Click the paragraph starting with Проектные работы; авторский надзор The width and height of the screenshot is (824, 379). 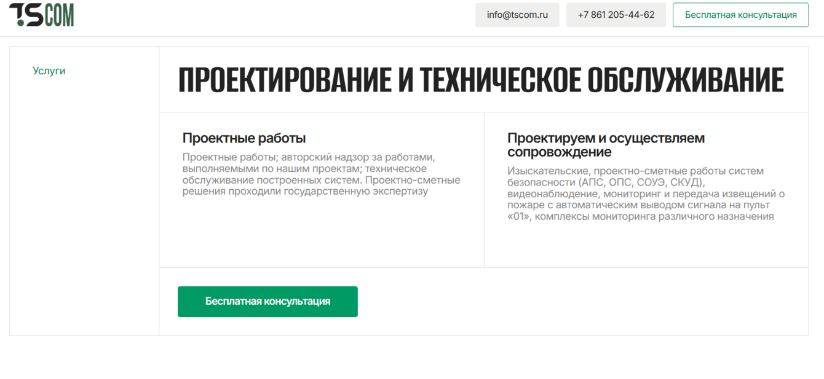point(321,174)
